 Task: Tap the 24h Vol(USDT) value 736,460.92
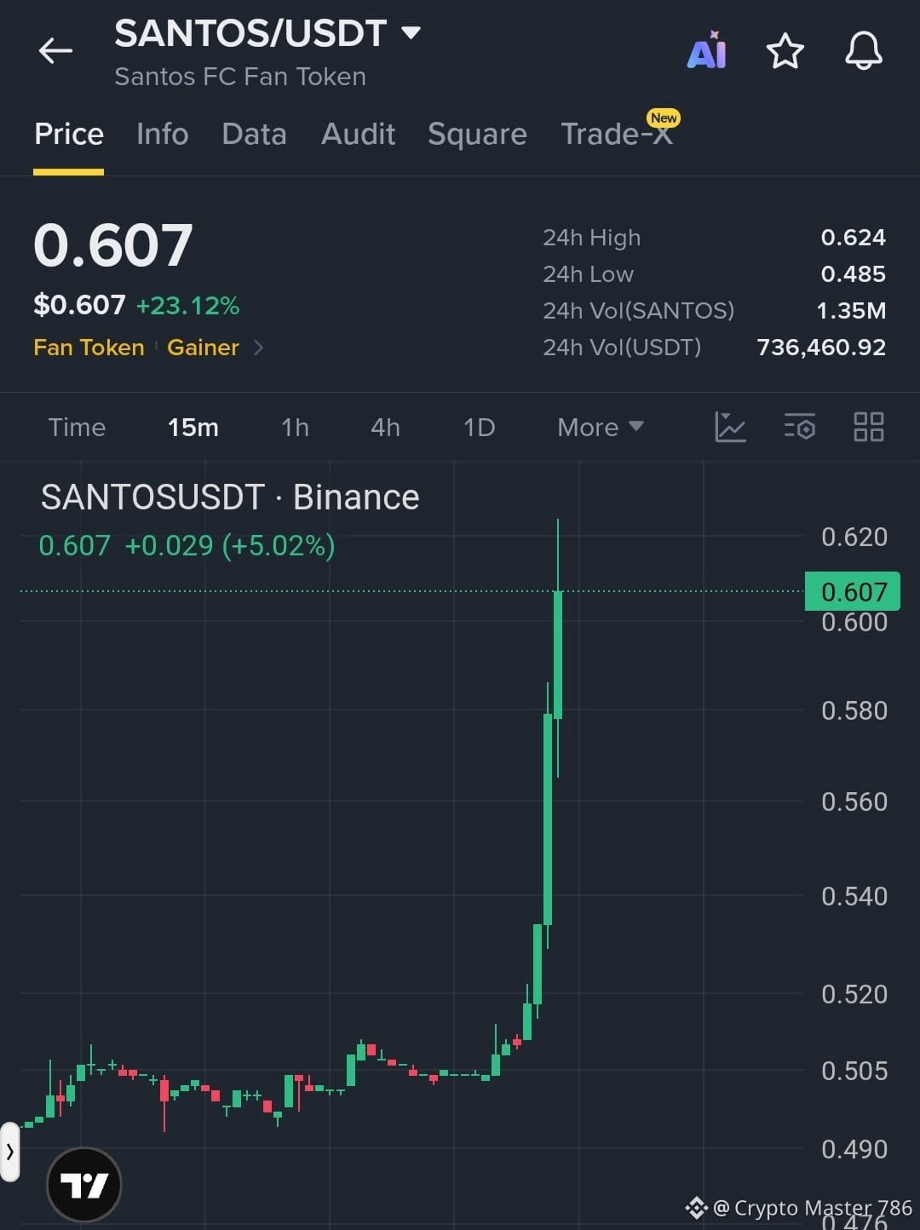[x=821, y=348]
